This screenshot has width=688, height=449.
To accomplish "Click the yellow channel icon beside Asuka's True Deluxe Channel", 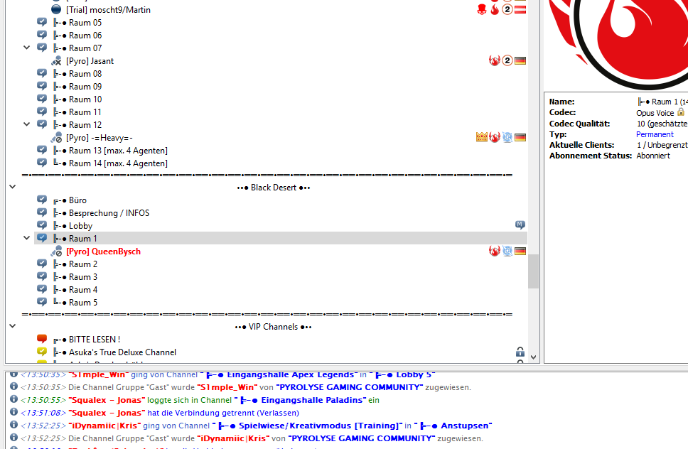I will click(42, 351).
